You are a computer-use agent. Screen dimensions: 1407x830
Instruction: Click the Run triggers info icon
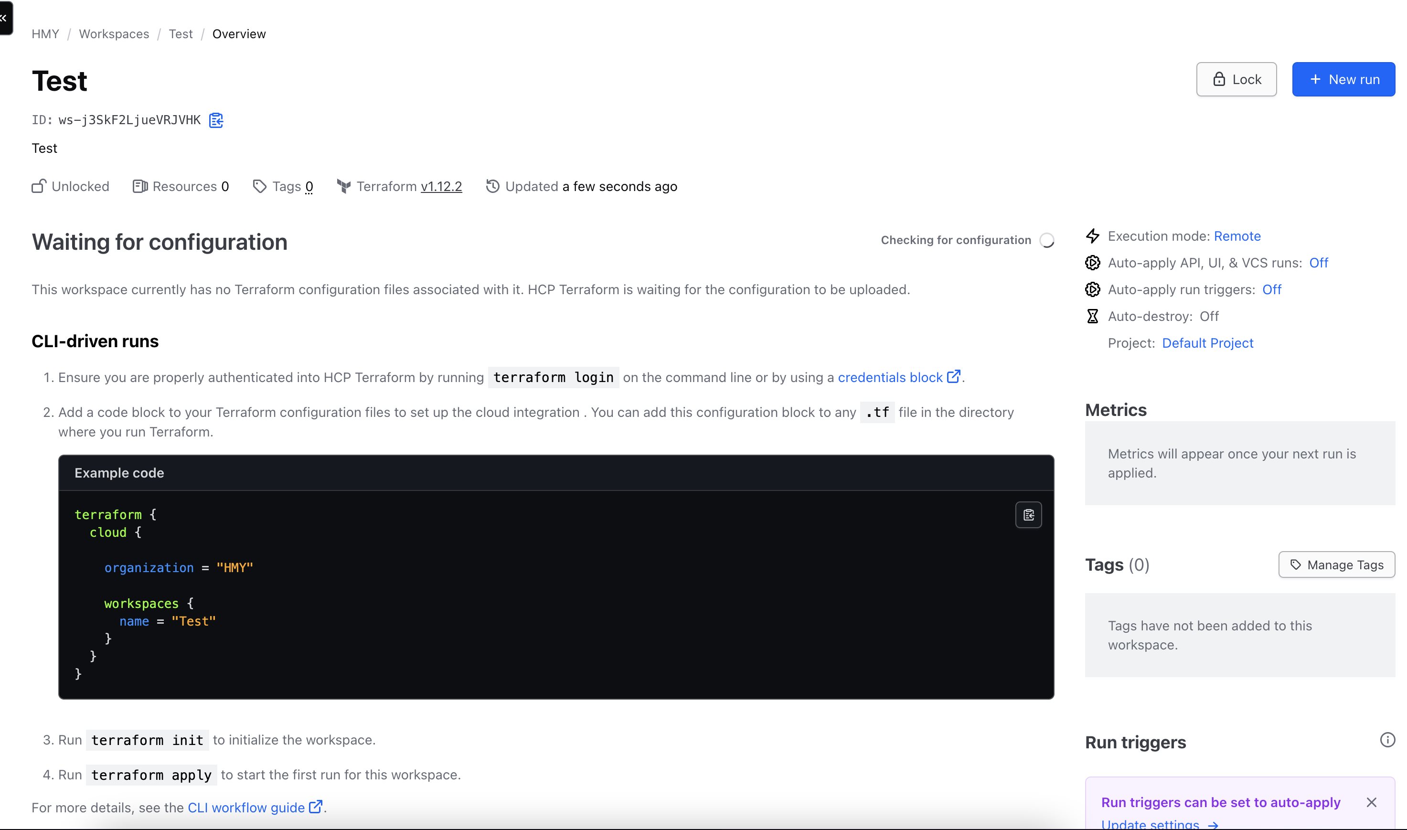[x=1387, y=740]
